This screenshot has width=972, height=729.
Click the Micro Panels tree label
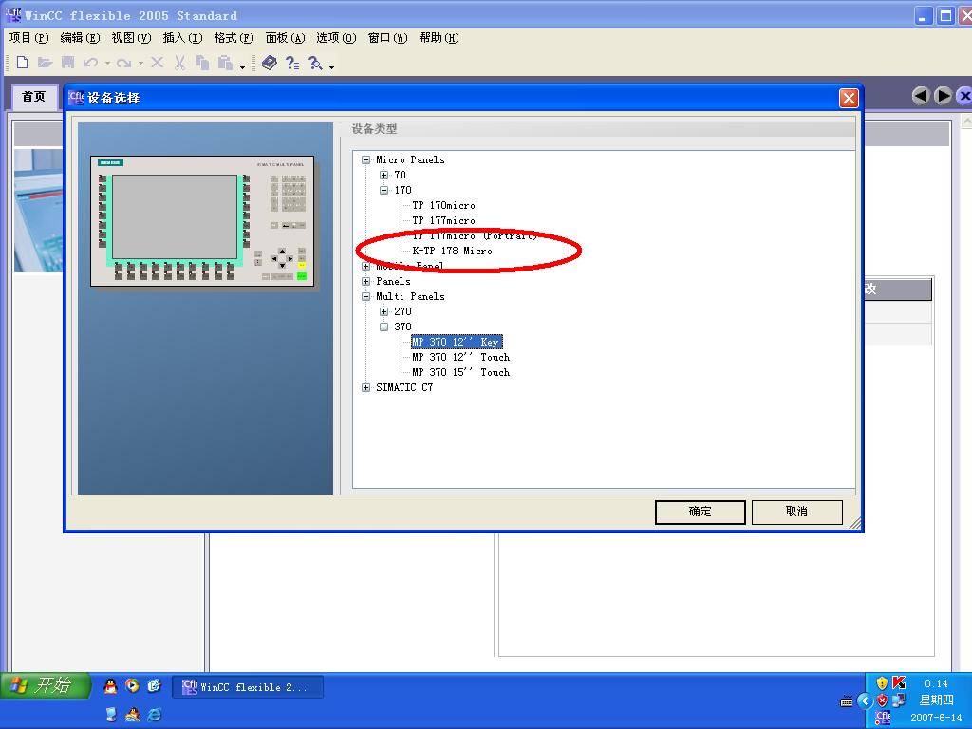pos(410,159)
